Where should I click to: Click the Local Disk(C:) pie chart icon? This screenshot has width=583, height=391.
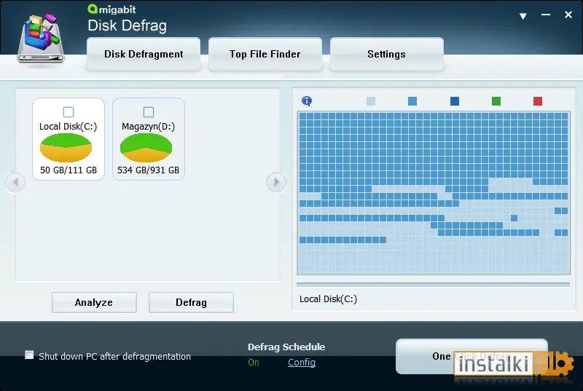[66, 148]
